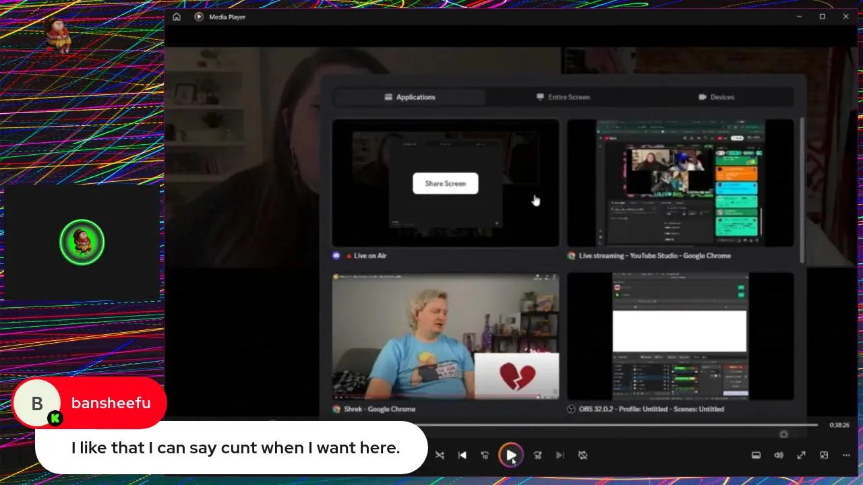The image size is (863, 485).
Task: Click the B avatar circle in chat overlay
Action: pyautogui.click(x=36, y=403)
